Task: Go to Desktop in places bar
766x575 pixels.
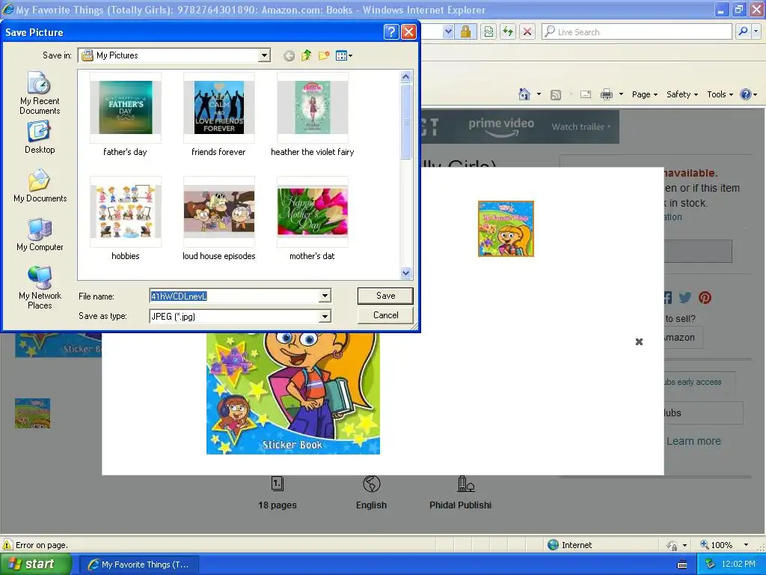Action: coord(40,138)
